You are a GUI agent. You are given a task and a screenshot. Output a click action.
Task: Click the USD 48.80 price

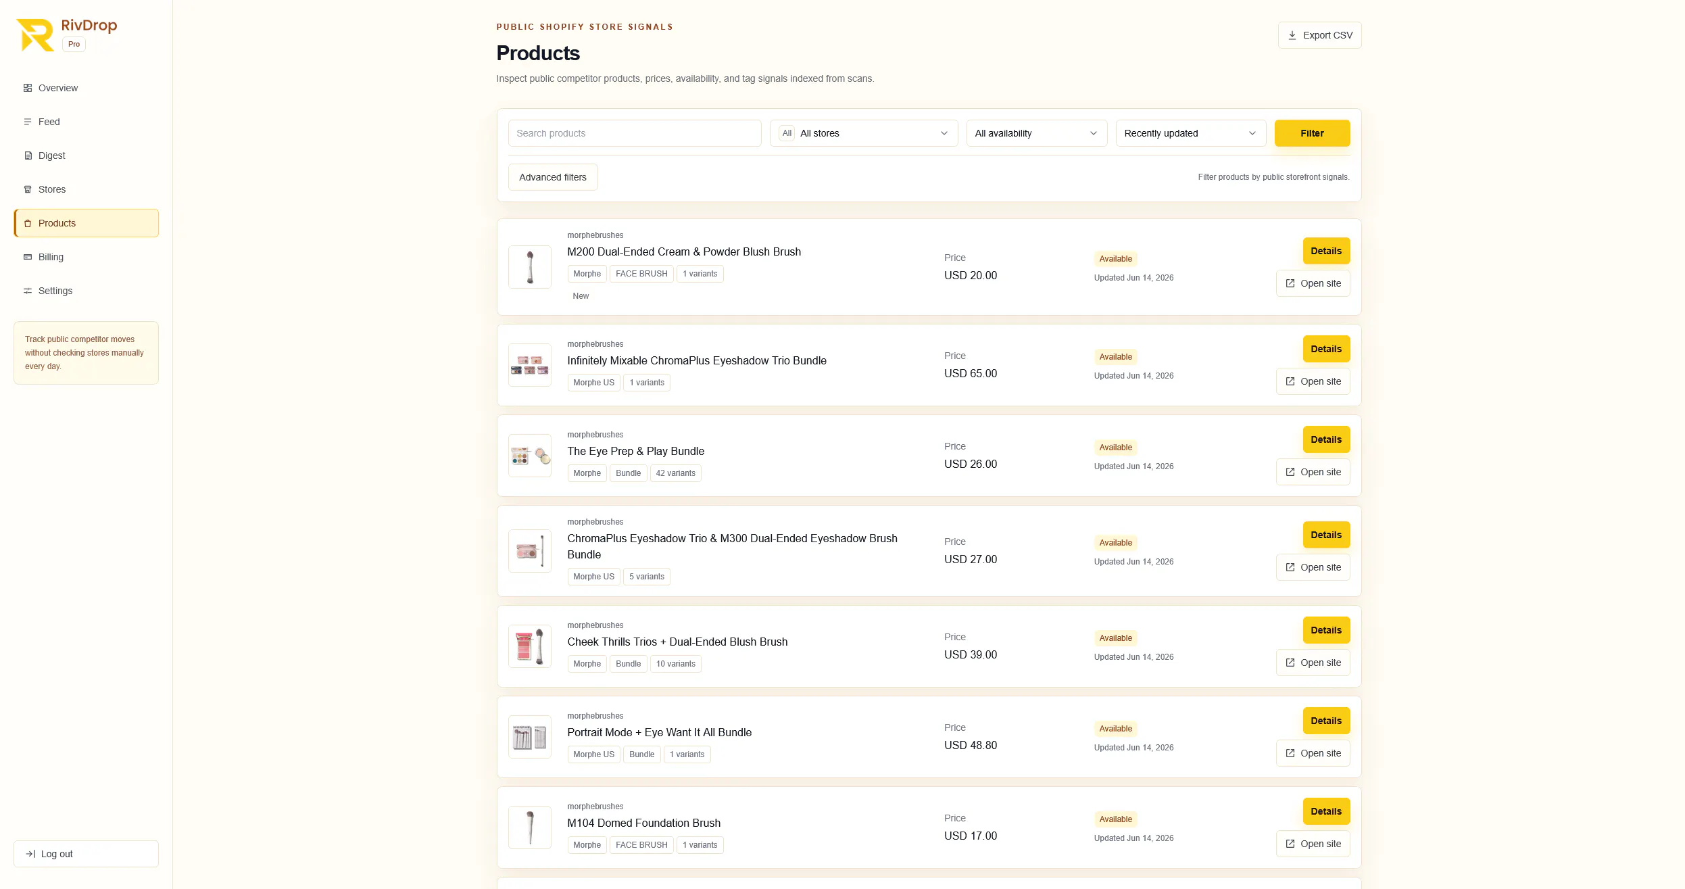click(x=971, y=745)
